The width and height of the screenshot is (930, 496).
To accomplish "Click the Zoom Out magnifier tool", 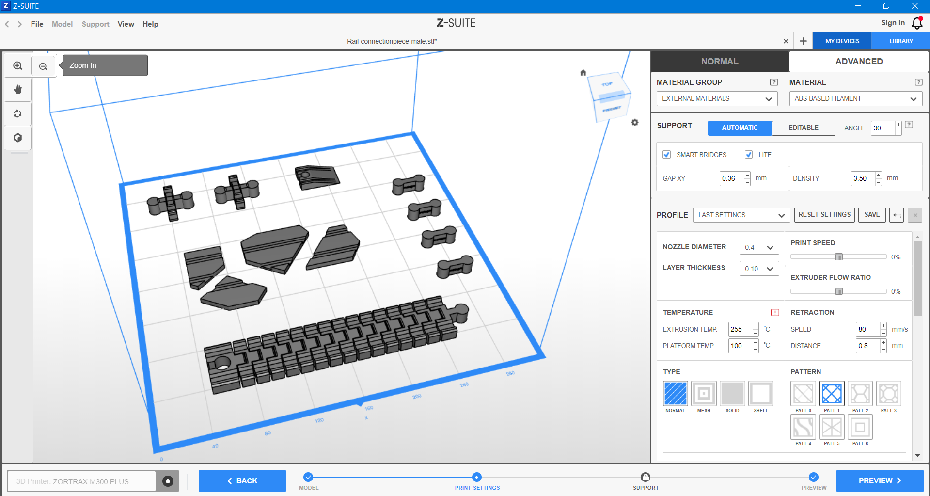I will 43,66.
